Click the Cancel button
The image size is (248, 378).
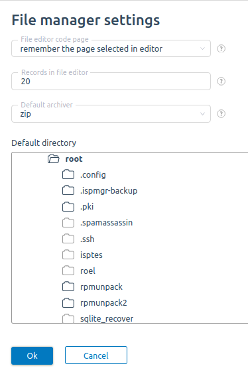(96, 355)
